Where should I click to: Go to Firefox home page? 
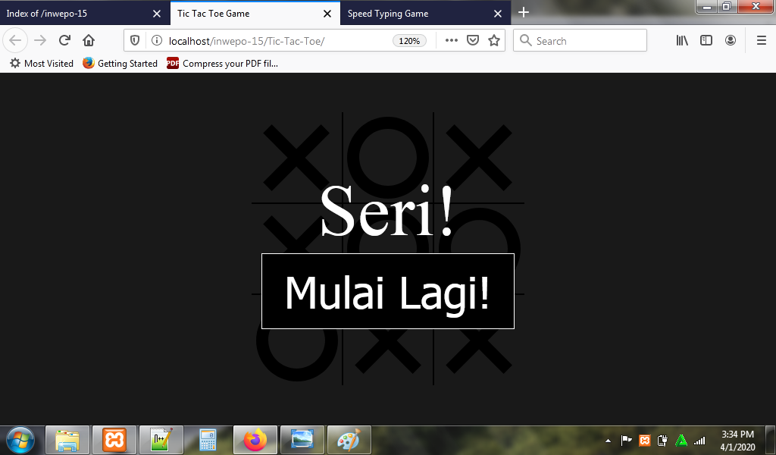coord(89,41)
